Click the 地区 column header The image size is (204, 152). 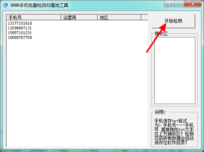pos(119,17)
